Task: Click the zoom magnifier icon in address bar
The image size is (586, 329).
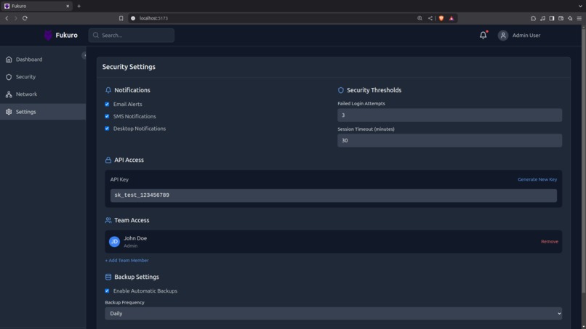Action: [420, 18]
